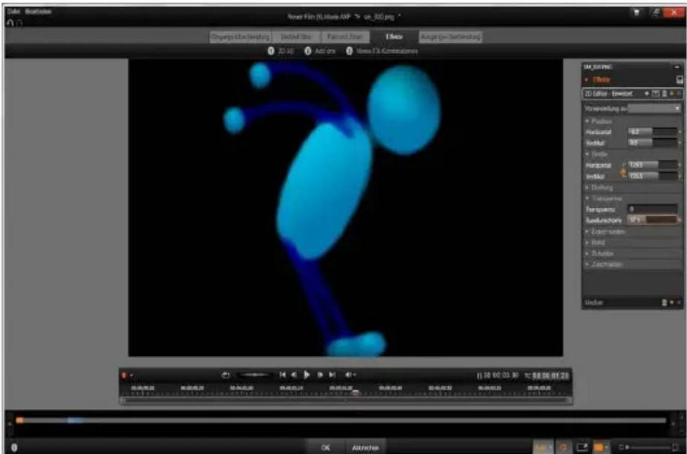Click the Randunschärfe slider
687x454 pixels.
(x=652, y=220)
